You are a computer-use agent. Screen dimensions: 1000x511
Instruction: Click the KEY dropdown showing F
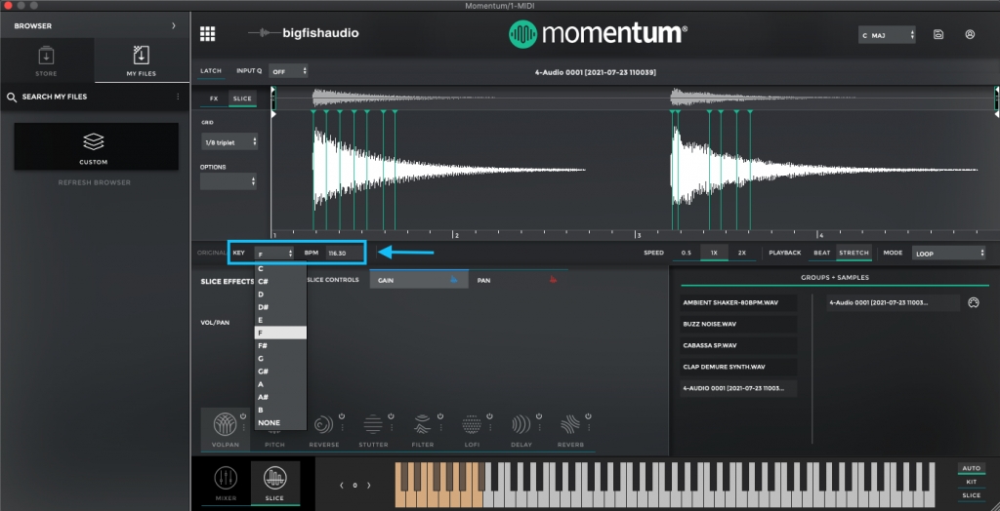[274, 253]
